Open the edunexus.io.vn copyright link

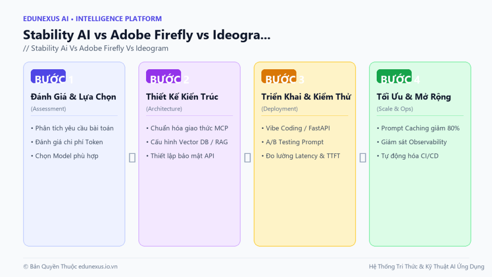98,266
